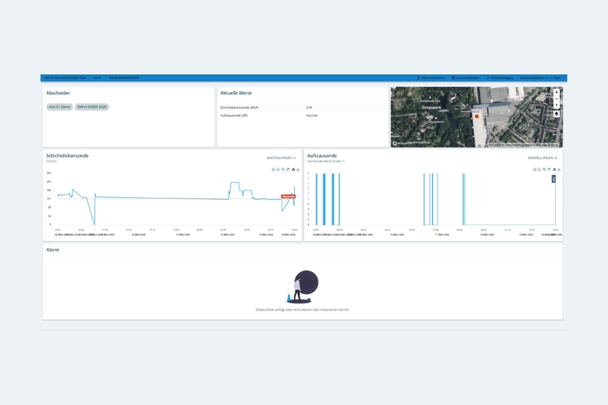Click Daten exportieren in the header
This screenshot has width=608, height=405.
coord(431,78)
